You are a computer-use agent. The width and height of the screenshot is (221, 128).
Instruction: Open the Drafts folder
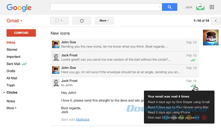coord(11,71)
